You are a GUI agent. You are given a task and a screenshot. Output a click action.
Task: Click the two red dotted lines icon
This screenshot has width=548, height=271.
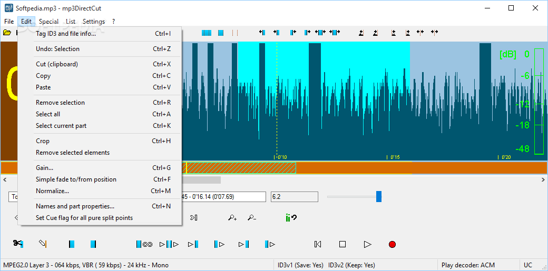(x=235, y=33)
